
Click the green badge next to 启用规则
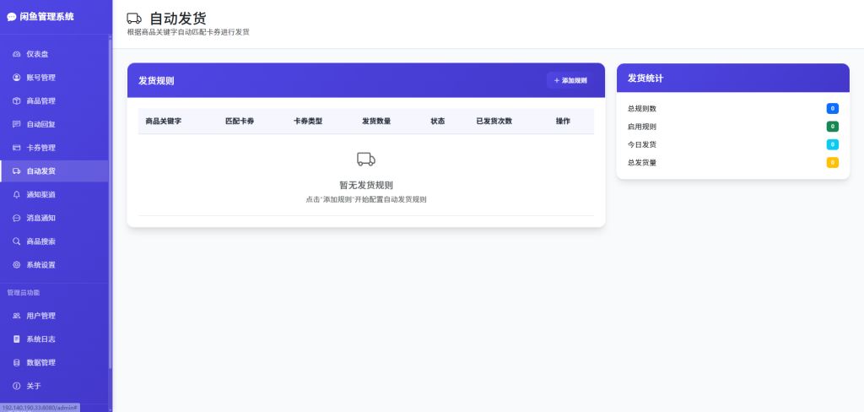pos(833,127)
